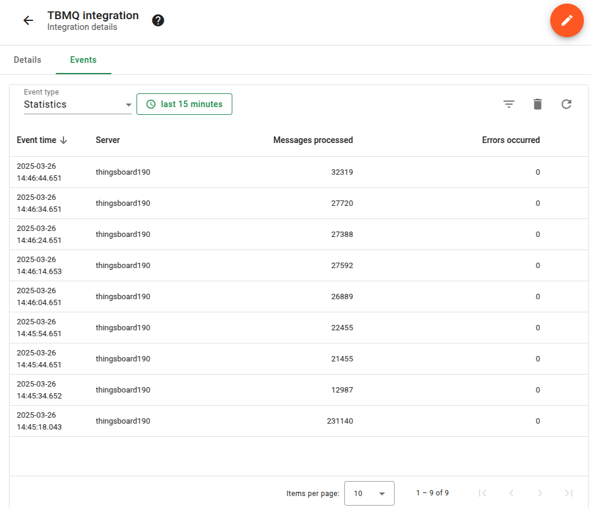
Task: Click the orange edit pencil button
Action: point(566,20)
